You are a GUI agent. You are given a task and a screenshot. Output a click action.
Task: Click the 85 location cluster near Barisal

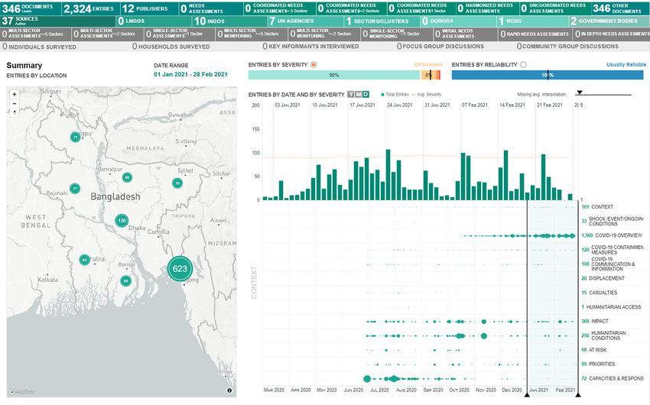click(125, 280)
